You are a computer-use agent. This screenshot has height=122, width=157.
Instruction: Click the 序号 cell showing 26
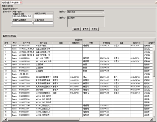coord(8,115)
